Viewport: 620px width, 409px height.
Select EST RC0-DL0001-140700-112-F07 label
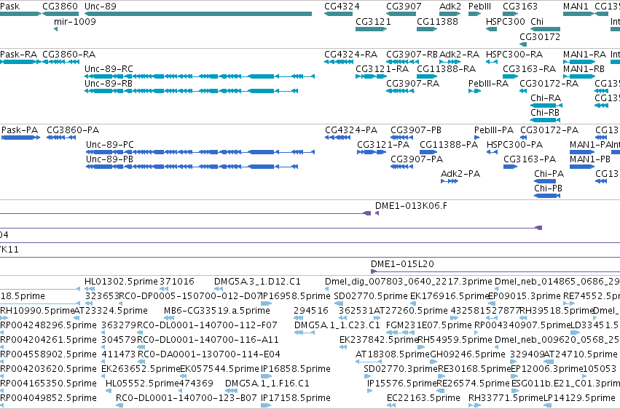click(x=207, y=326)
